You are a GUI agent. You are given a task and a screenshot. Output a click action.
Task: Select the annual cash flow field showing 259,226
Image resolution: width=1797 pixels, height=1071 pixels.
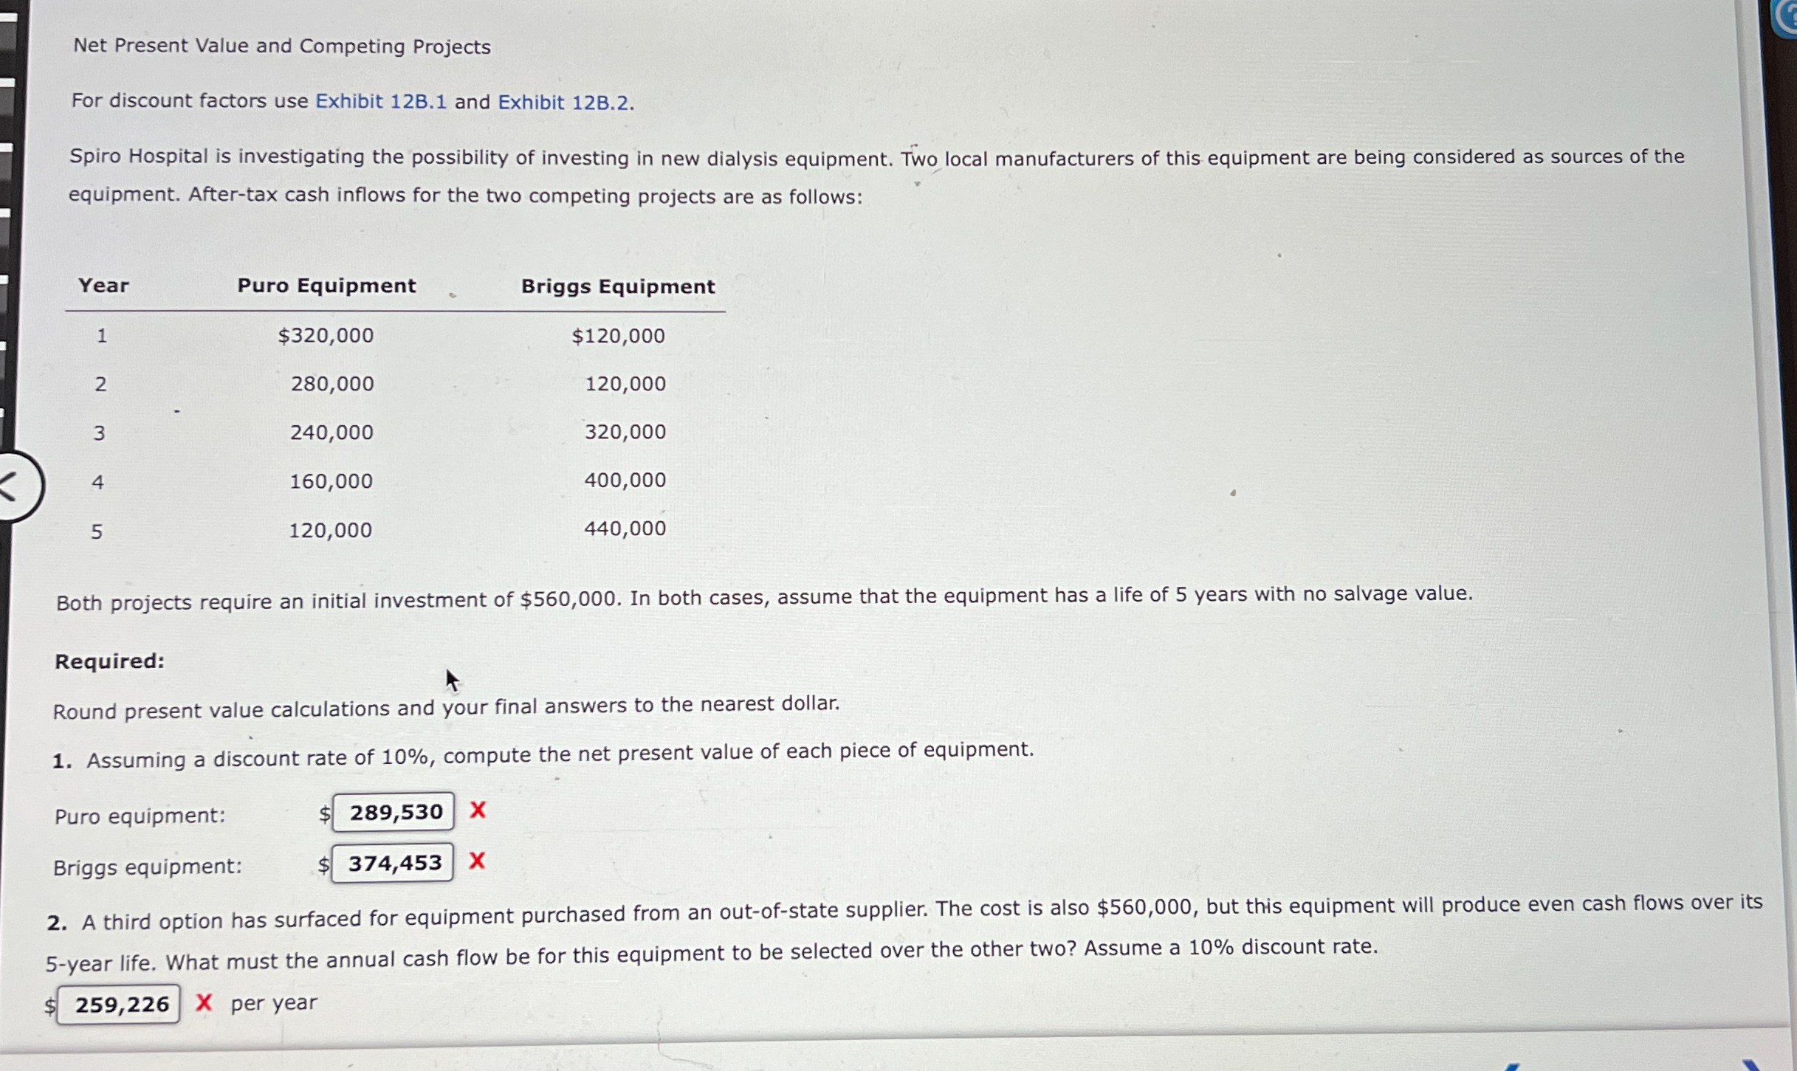point(118,1004)
